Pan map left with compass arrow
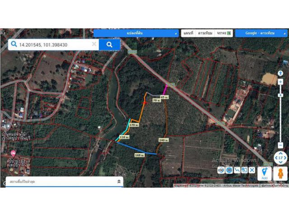 point(276,158)
